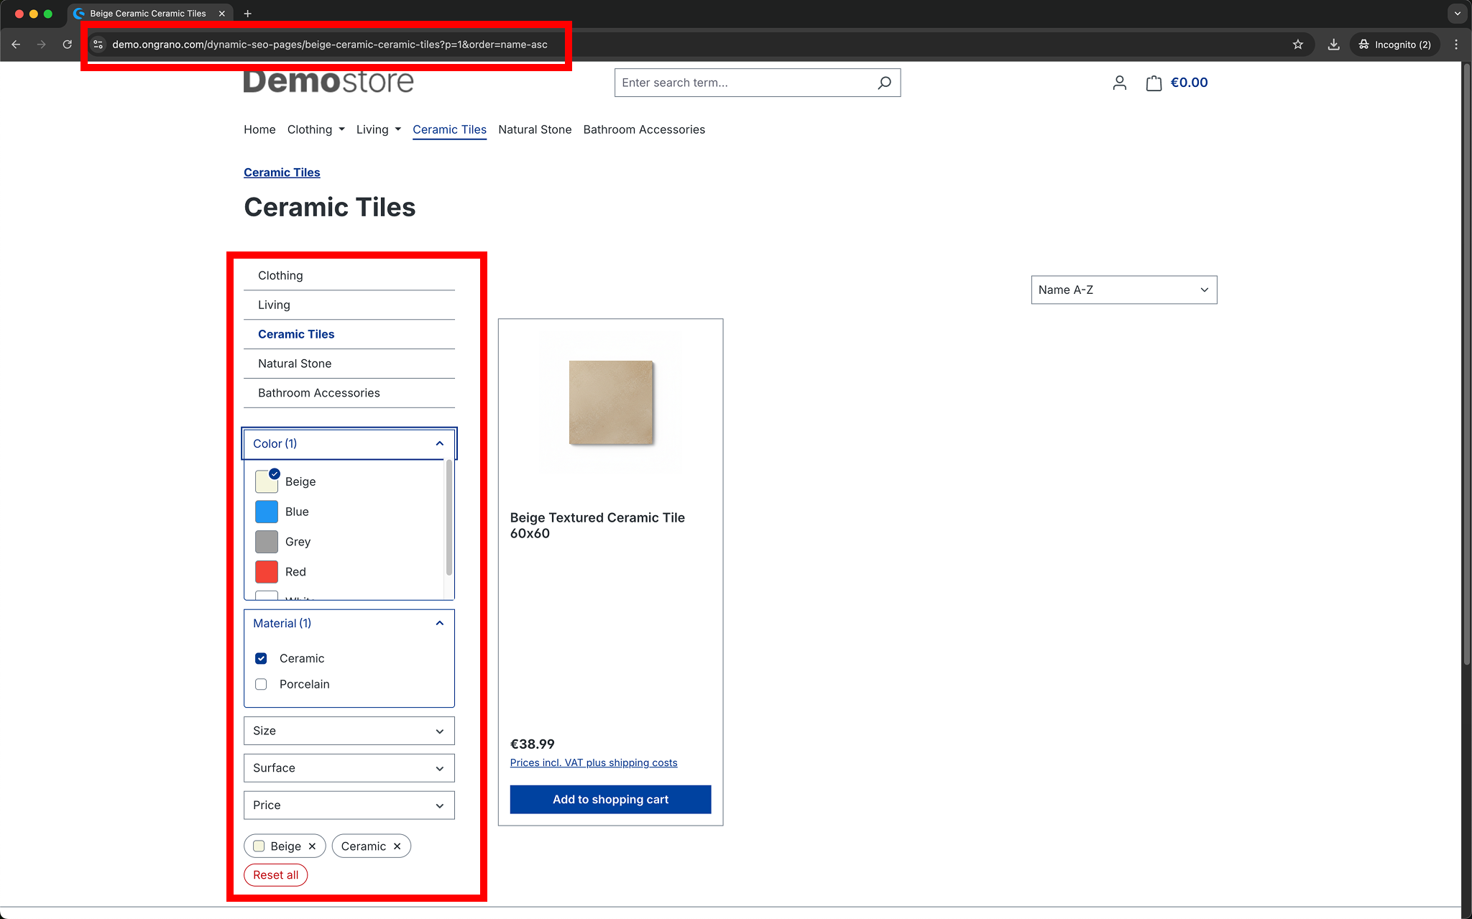Screen dimensions: 1472x919
Task: Open the Name A-Z sort dropdown
Action: tap(1124, 290)
